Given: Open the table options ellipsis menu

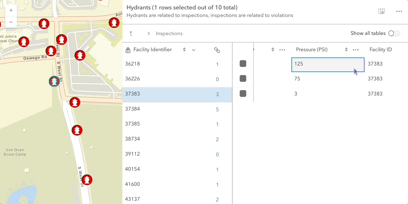Looking at the screenshot, I should [x=399, y=11].
